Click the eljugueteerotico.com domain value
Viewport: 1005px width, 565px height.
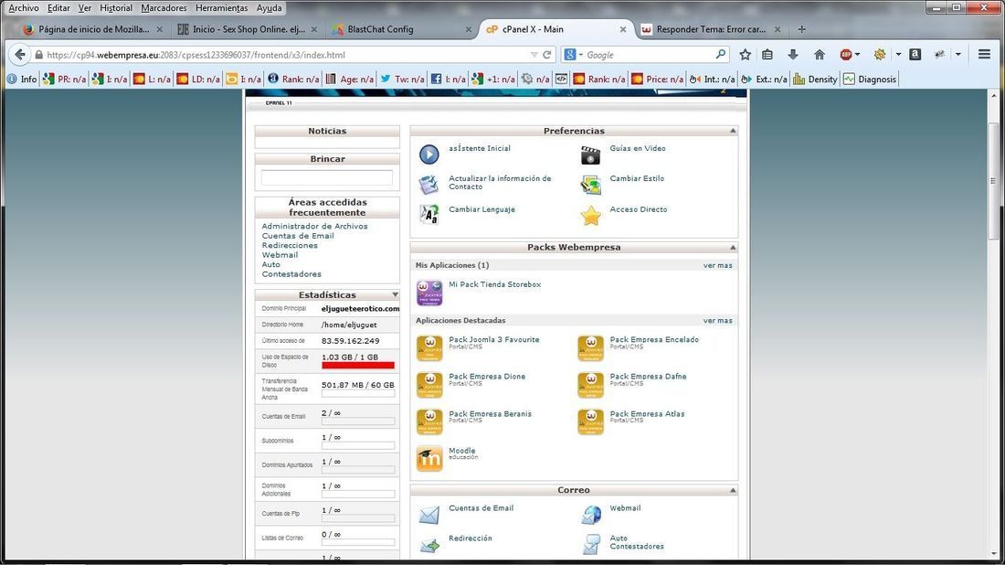pos(360,308)
